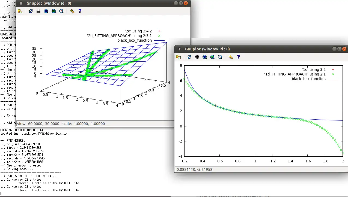This screenshot has height=197, width=348.
Task: Replot the 3D surface plot window
Action: pyautogui.click(x=31, y=11)
